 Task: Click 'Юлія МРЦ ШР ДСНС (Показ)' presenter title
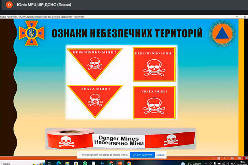pos(44,5)
